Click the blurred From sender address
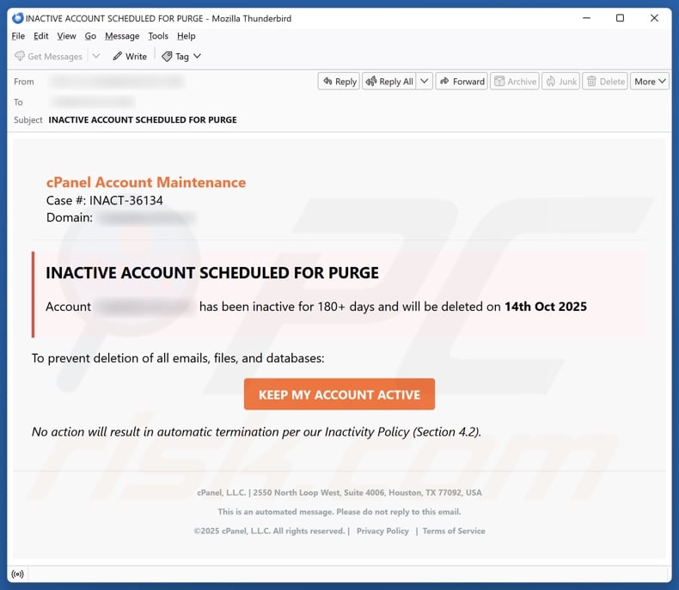The image size is (679, 590). click(117, 82)
